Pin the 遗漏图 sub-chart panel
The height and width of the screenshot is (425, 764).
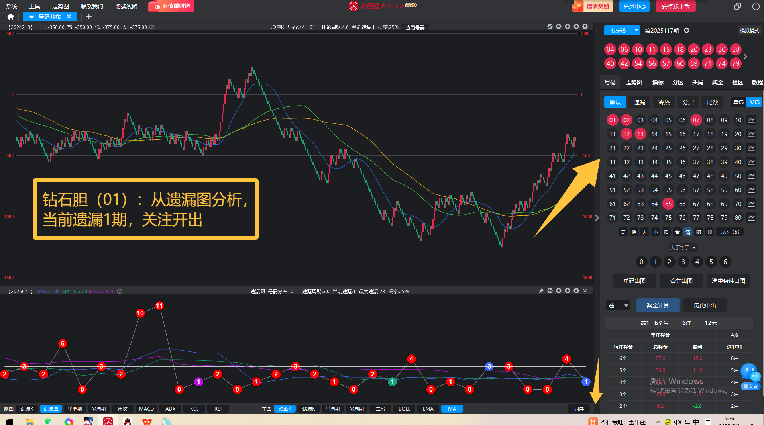point(541,291)
